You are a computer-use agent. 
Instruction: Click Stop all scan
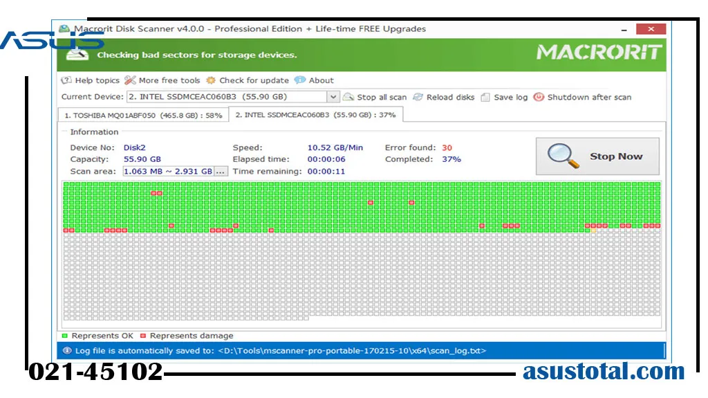click(x=382, y=97)
